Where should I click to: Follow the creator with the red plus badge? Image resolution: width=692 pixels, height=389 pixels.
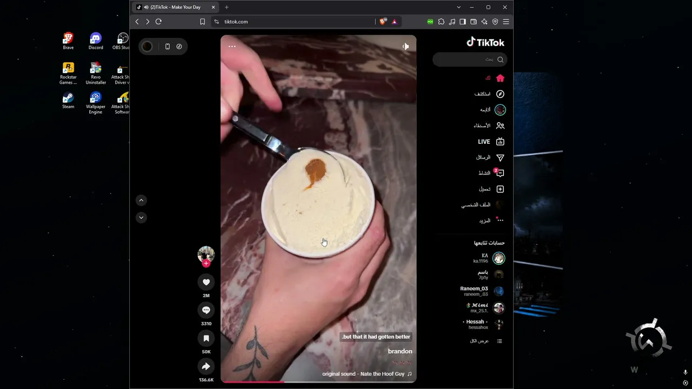[x=206, y=264]
